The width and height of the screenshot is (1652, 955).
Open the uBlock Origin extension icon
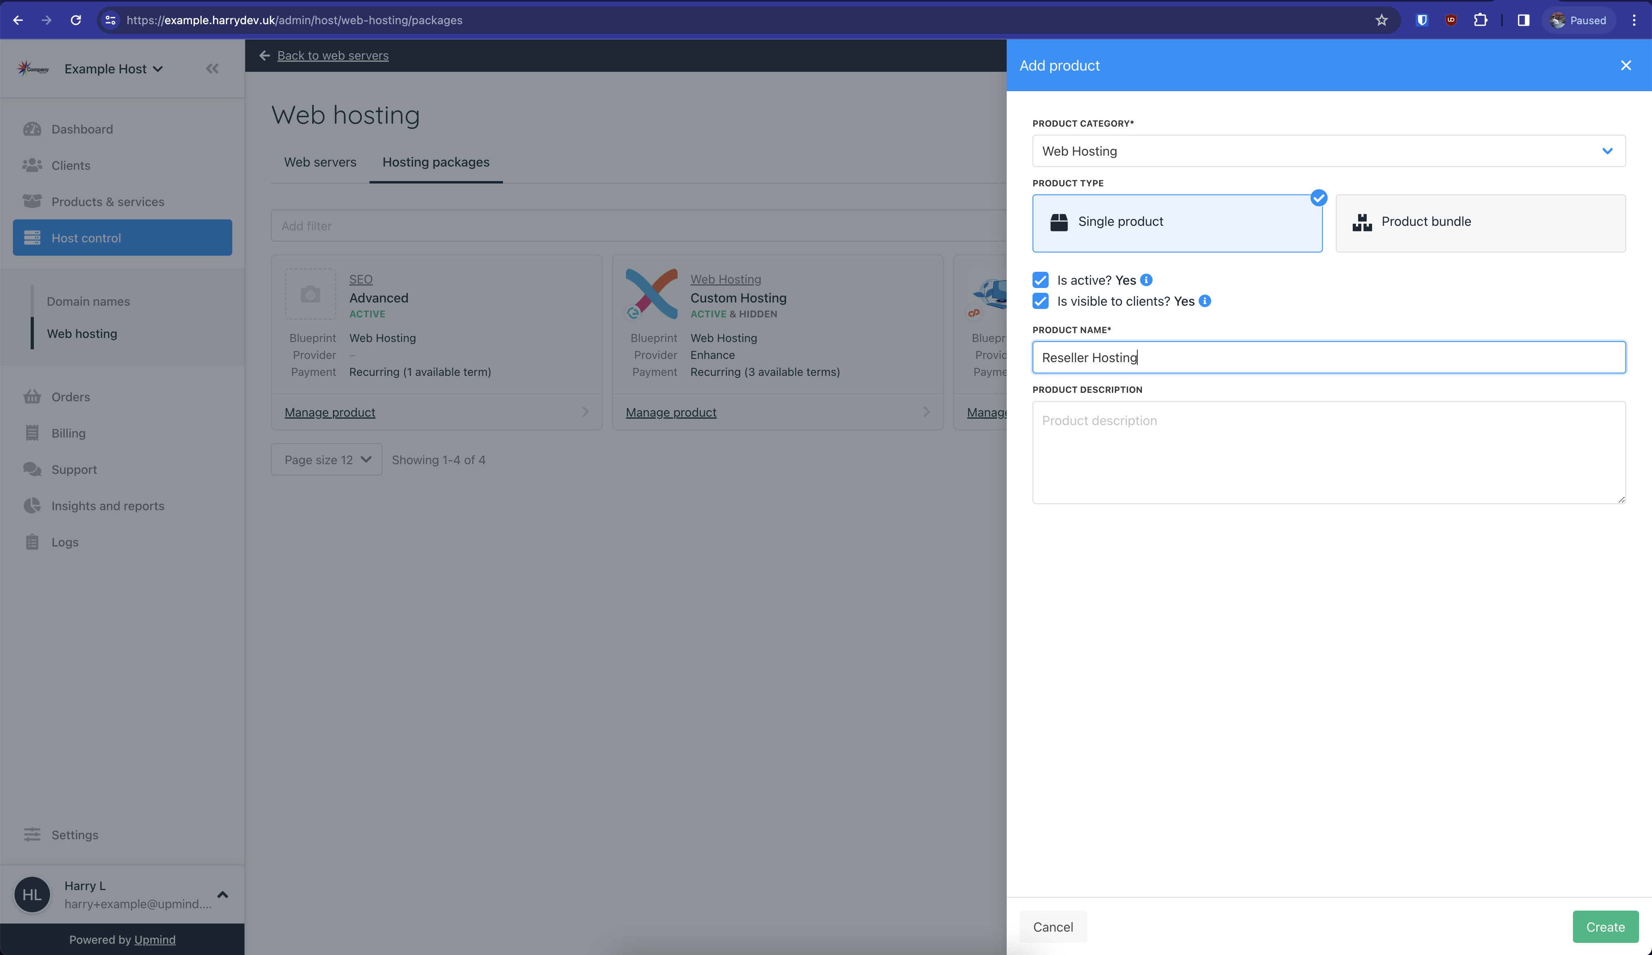(1451, 20)
